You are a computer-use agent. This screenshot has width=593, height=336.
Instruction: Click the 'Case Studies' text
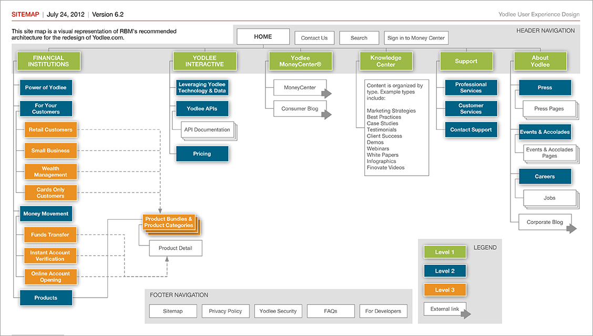tap(382, 124)
